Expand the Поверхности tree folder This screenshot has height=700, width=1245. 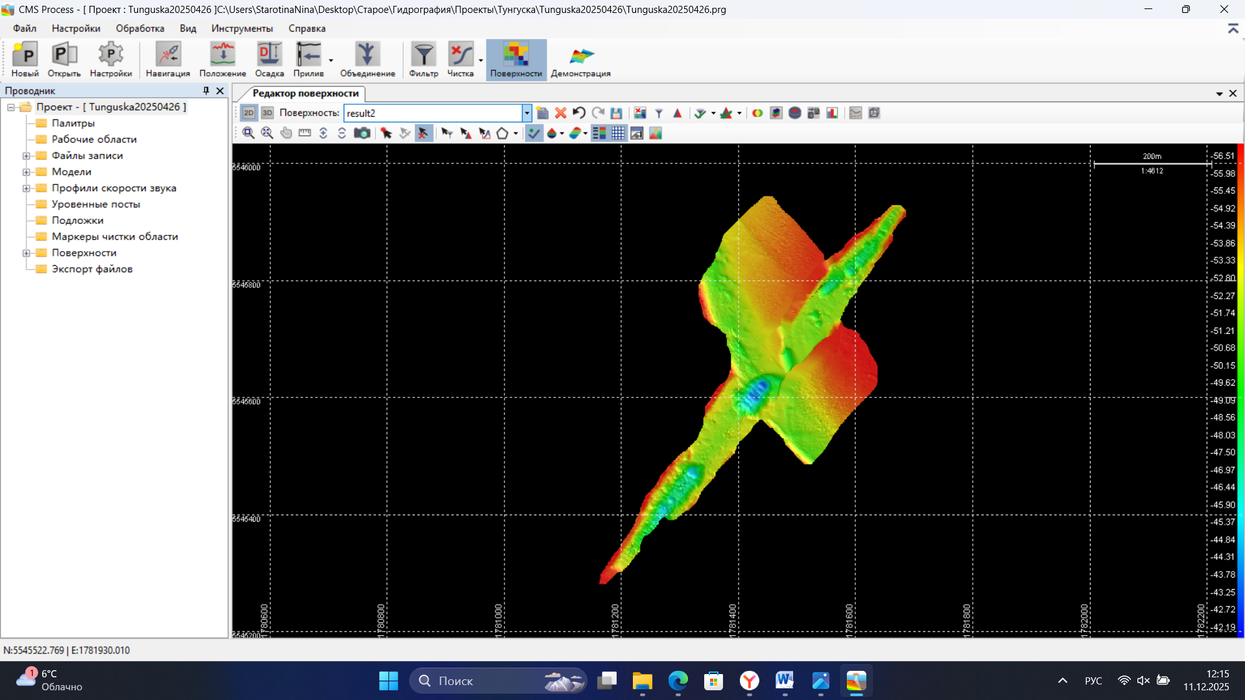pyautogui.click(x=27, y=253)
